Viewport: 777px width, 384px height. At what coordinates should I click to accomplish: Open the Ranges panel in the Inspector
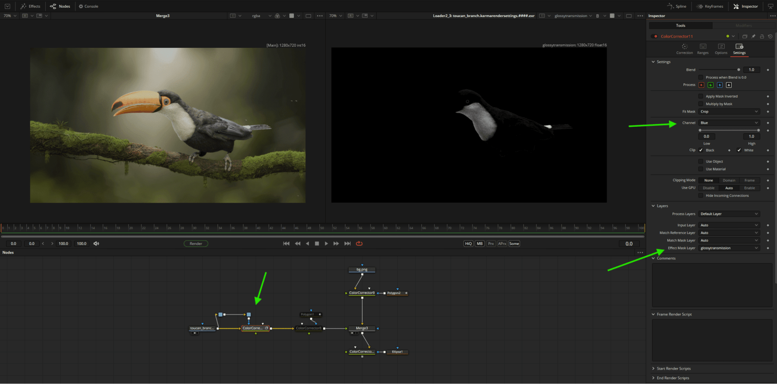(x=702, y=49)
